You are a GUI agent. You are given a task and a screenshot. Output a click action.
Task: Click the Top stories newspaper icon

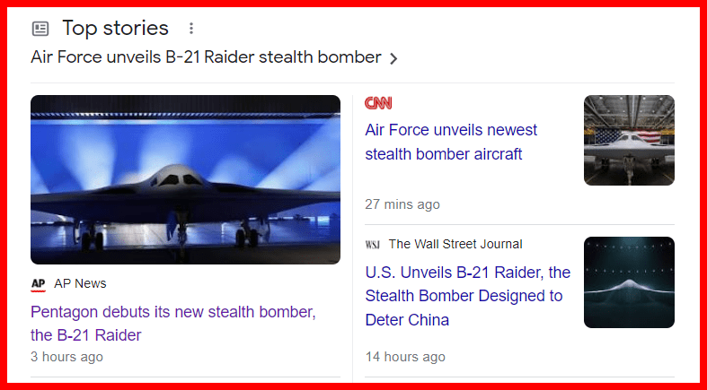tap(40, 29)
